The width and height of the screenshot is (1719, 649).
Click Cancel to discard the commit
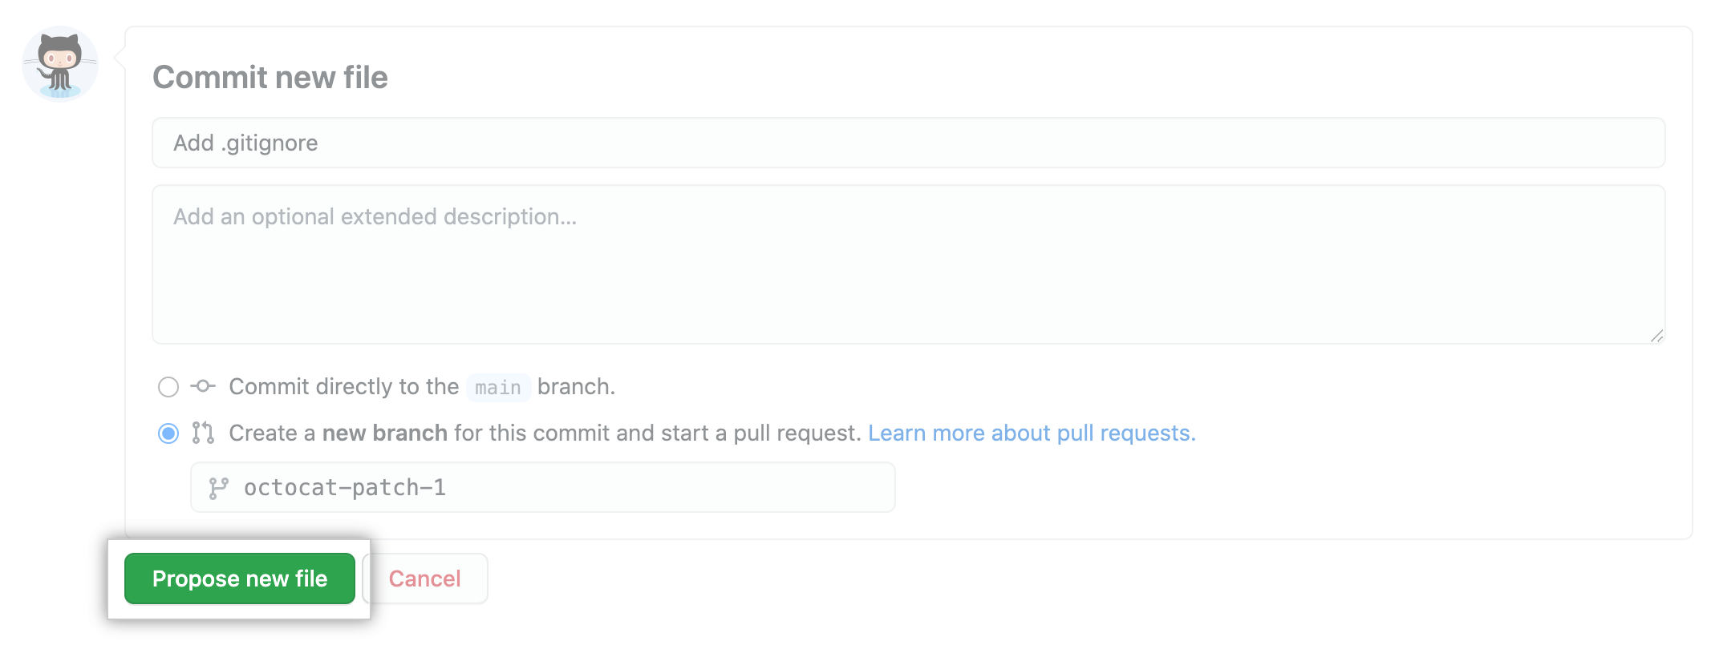pos(424,578)
